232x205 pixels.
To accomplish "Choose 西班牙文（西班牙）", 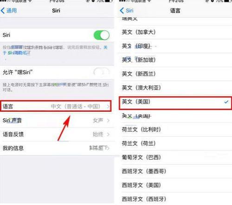I will pos(175,199).
